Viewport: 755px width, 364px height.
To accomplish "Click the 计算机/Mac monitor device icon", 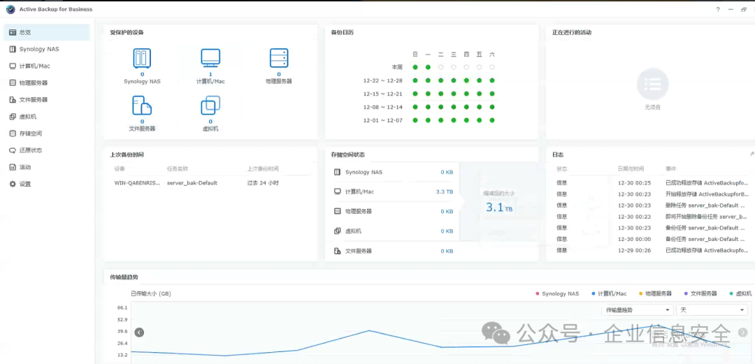I will pos(210,58).
